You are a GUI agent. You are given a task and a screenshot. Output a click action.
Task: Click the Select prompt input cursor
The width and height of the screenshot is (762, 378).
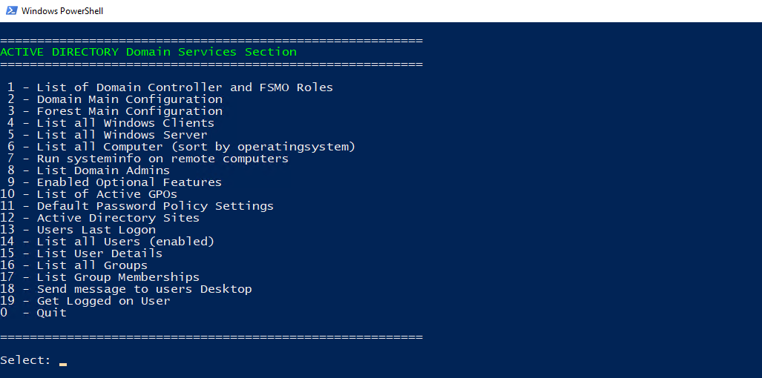[63, 364]
